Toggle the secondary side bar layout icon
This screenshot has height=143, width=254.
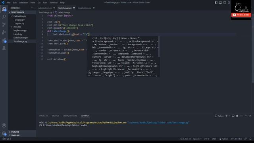(225, 2)
